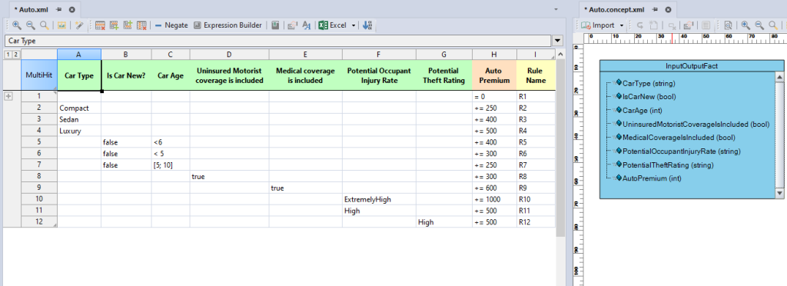787x286 pixels.
Task: Click the Negate button
Action: 171,25
